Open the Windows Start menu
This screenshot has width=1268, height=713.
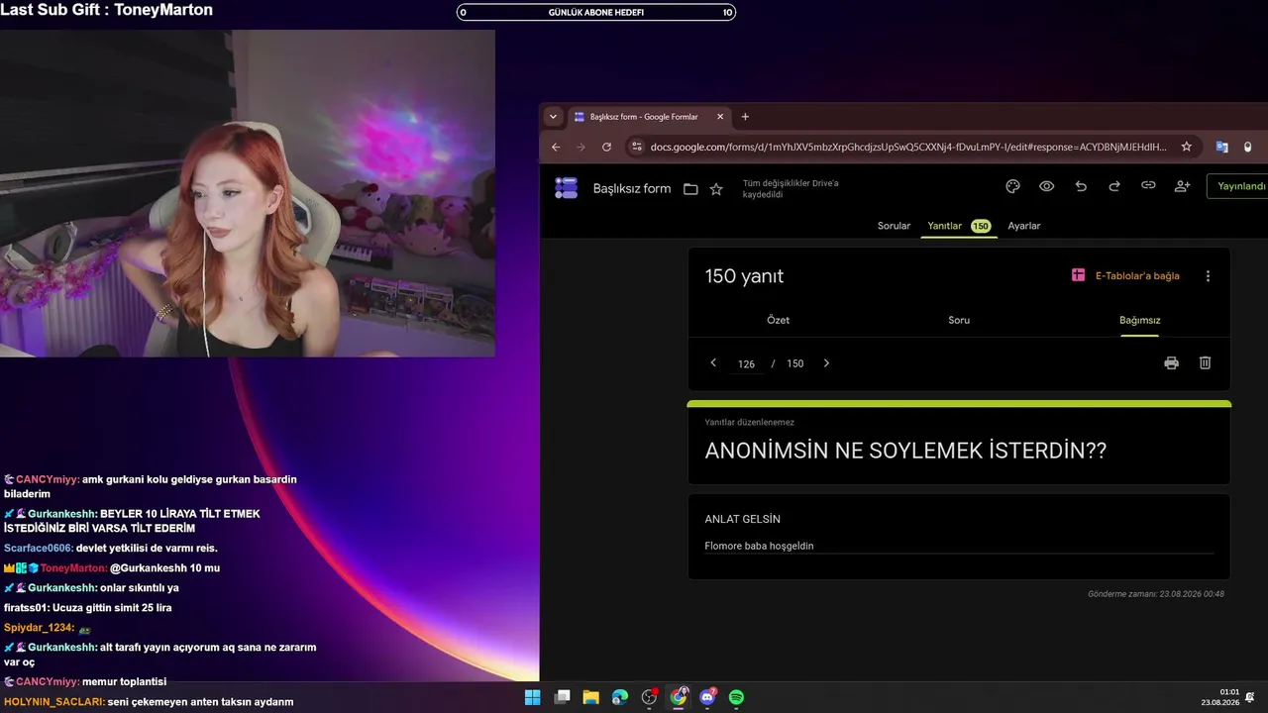tap(532, 697)
